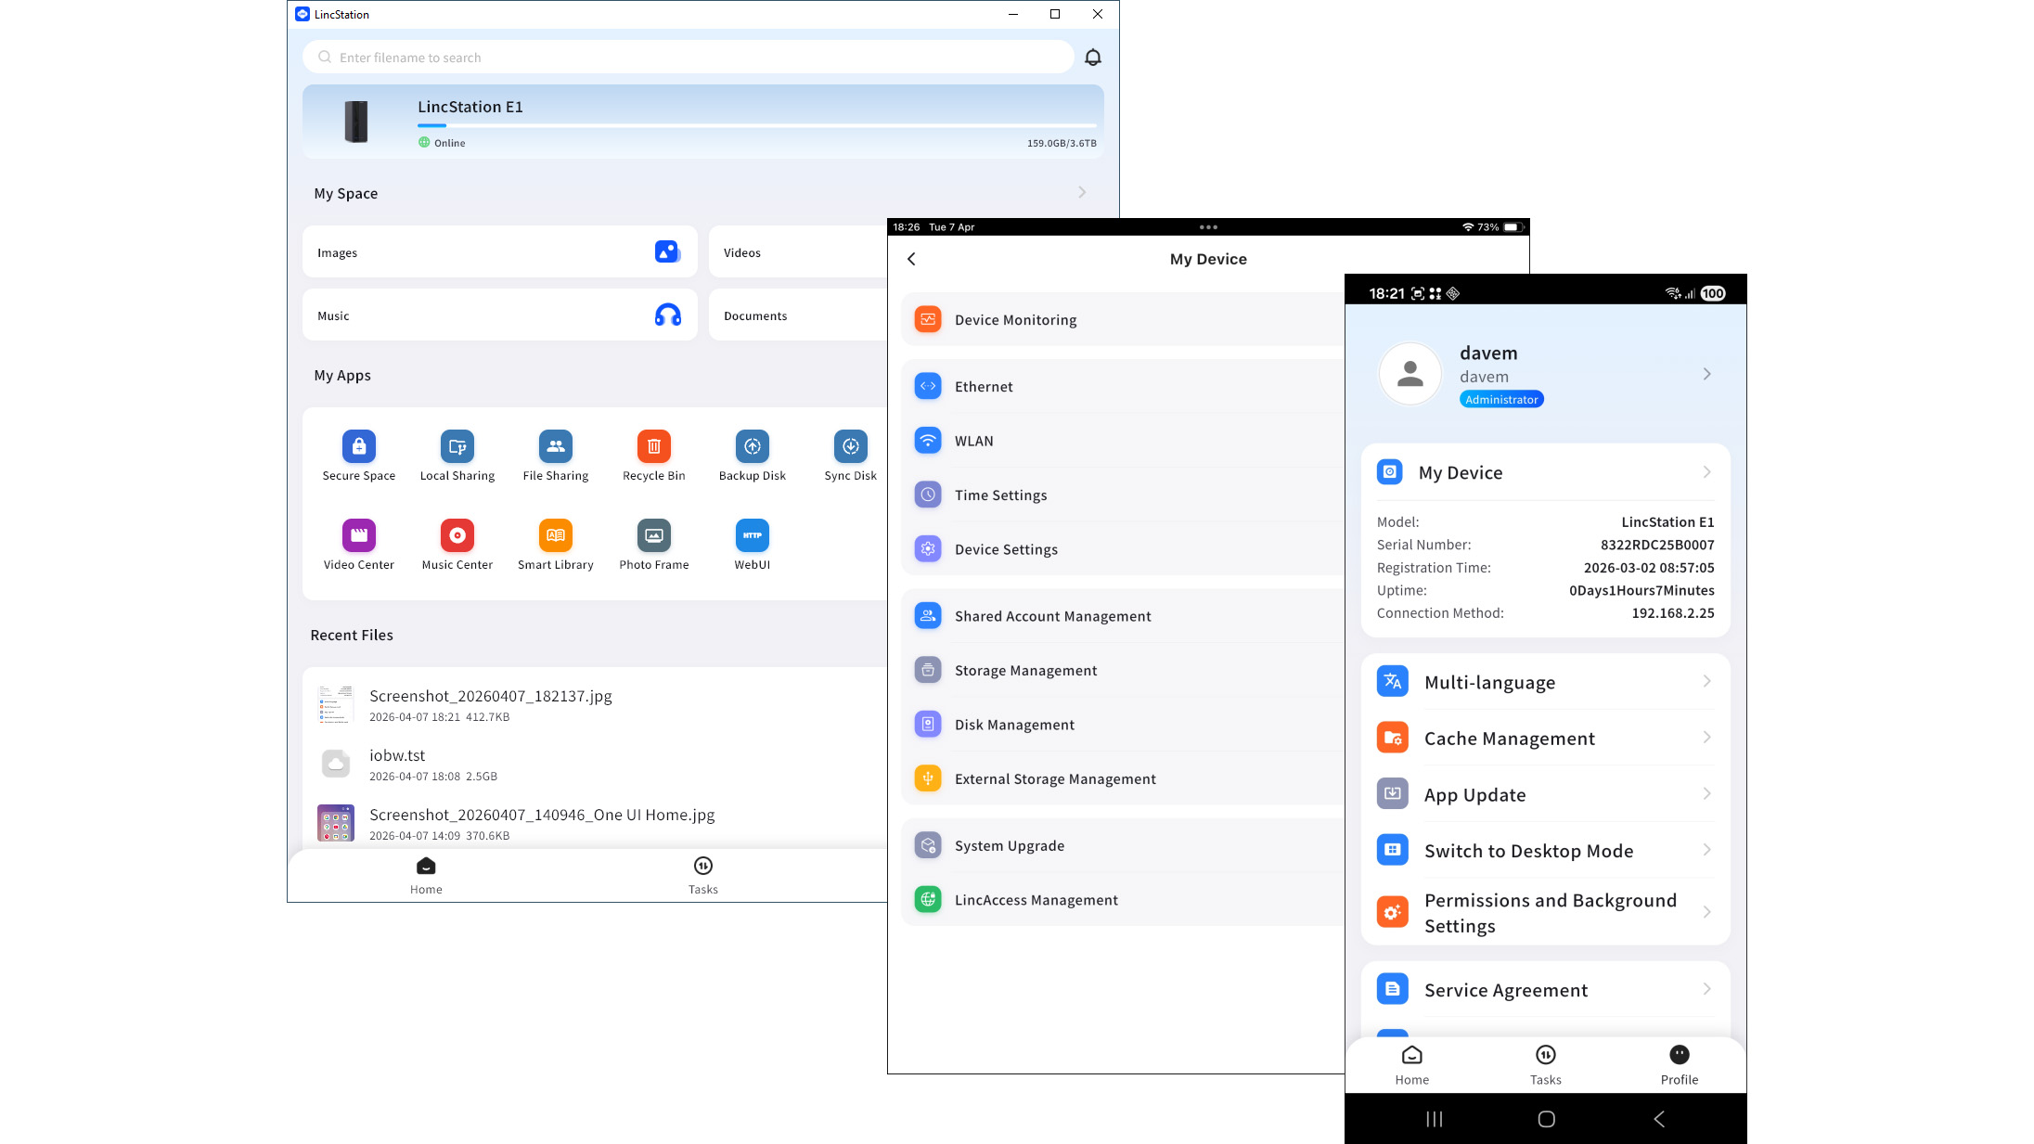Viewport: 2034px width, 1144px height.
Task: Open System Upgrade
Action: click(1123, 845)
